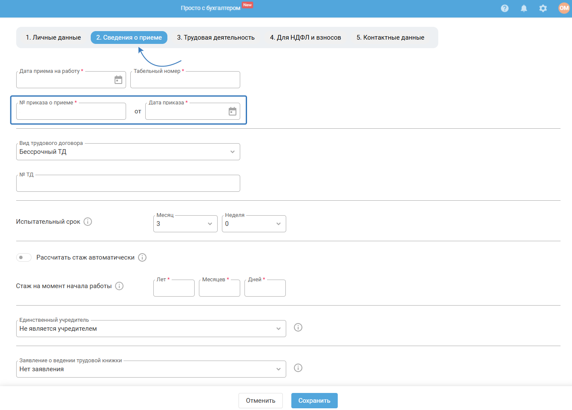Screen dimensions: 572x410
Task: Show info about Рассчитать стаж автоматически
Action: (142, 257)
